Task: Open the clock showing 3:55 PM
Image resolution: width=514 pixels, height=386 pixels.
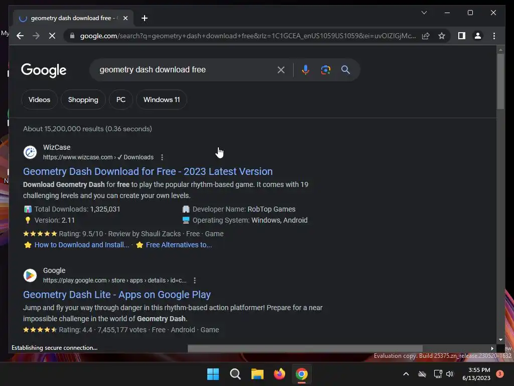Action: (476, 374)
